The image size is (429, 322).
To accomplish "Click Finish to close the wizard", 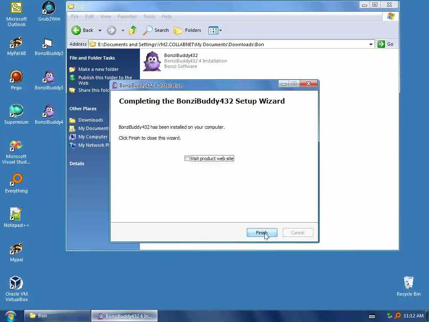I will 262,232.
